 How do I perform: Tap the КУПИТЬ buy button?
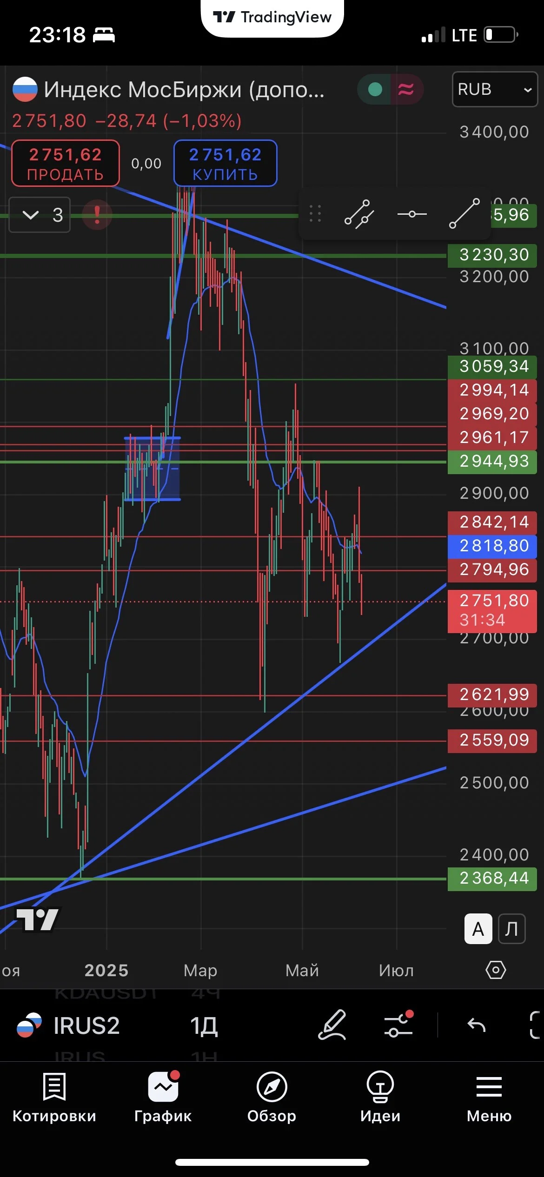coord(226,163)
